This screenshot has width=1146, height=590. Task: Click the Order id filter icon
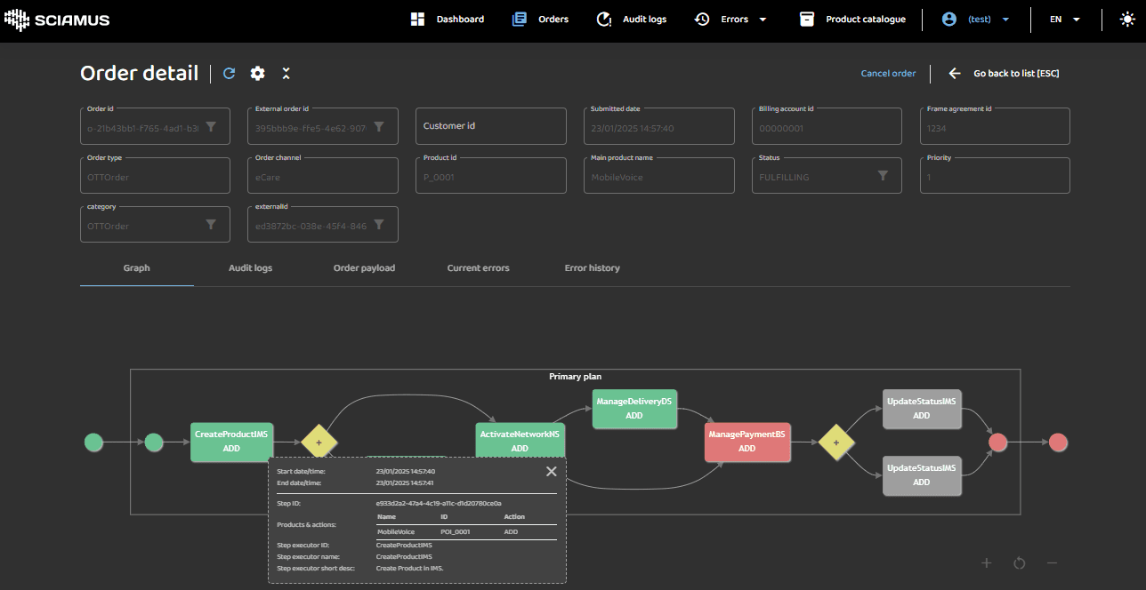(211, 127)
